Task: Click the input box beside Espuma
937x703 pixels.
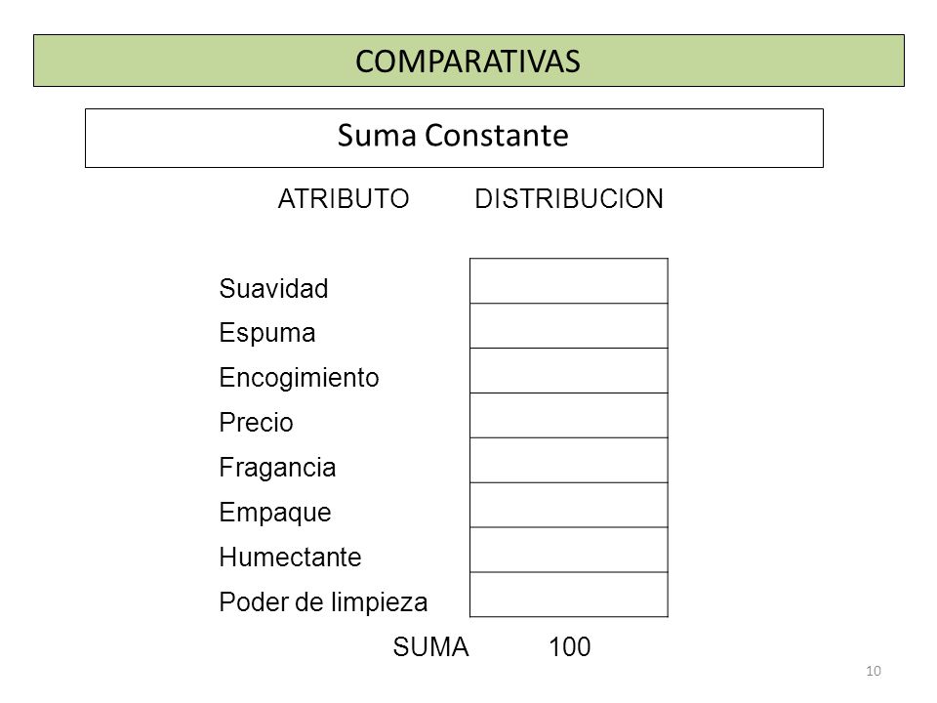Action: point(569,326)
